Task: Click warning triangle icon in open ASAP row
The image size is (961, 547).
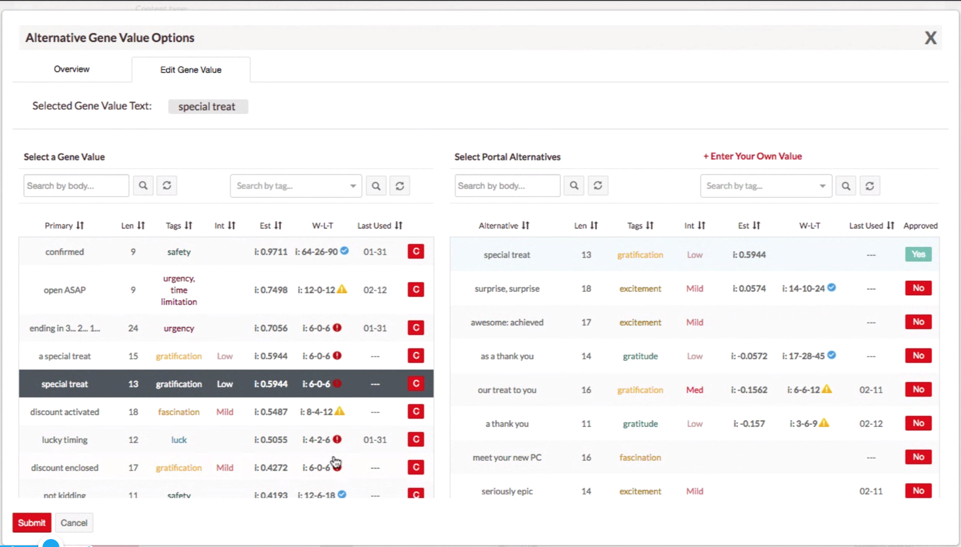Action: (x=342, y=289)
